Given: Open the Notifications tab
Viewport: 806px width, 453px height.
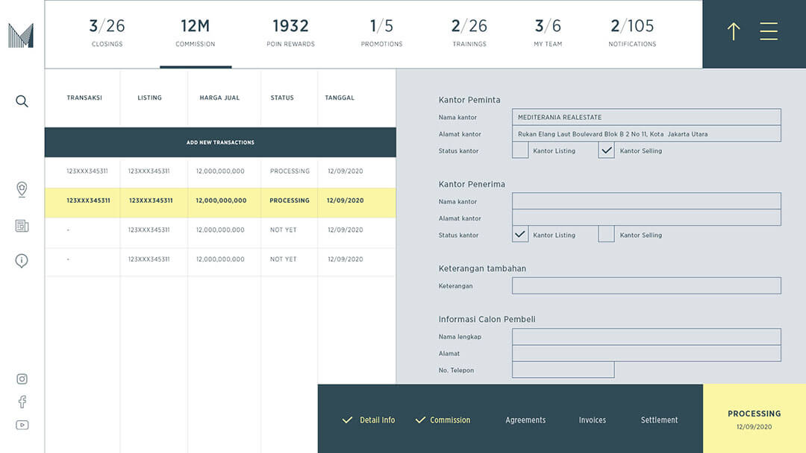Looking at the screenshot, I should click(x=632, y=33).
